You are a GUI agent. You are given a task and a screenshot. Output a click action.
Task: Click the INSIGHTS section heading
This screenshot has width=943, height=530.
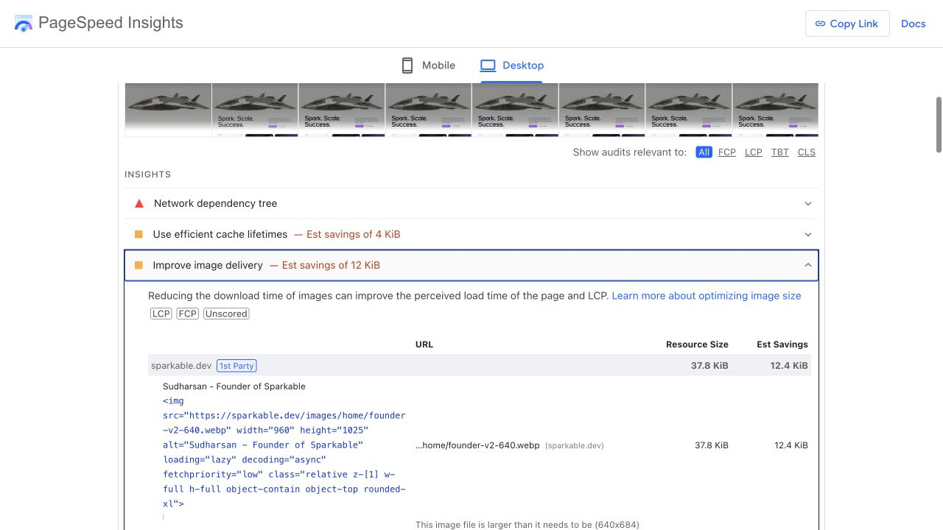pos(148,174)
